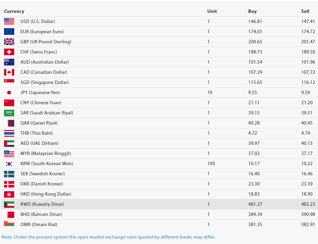Click the Swiss flag icon
Screen dimensions: 318x244
click(x=9, y=52)
